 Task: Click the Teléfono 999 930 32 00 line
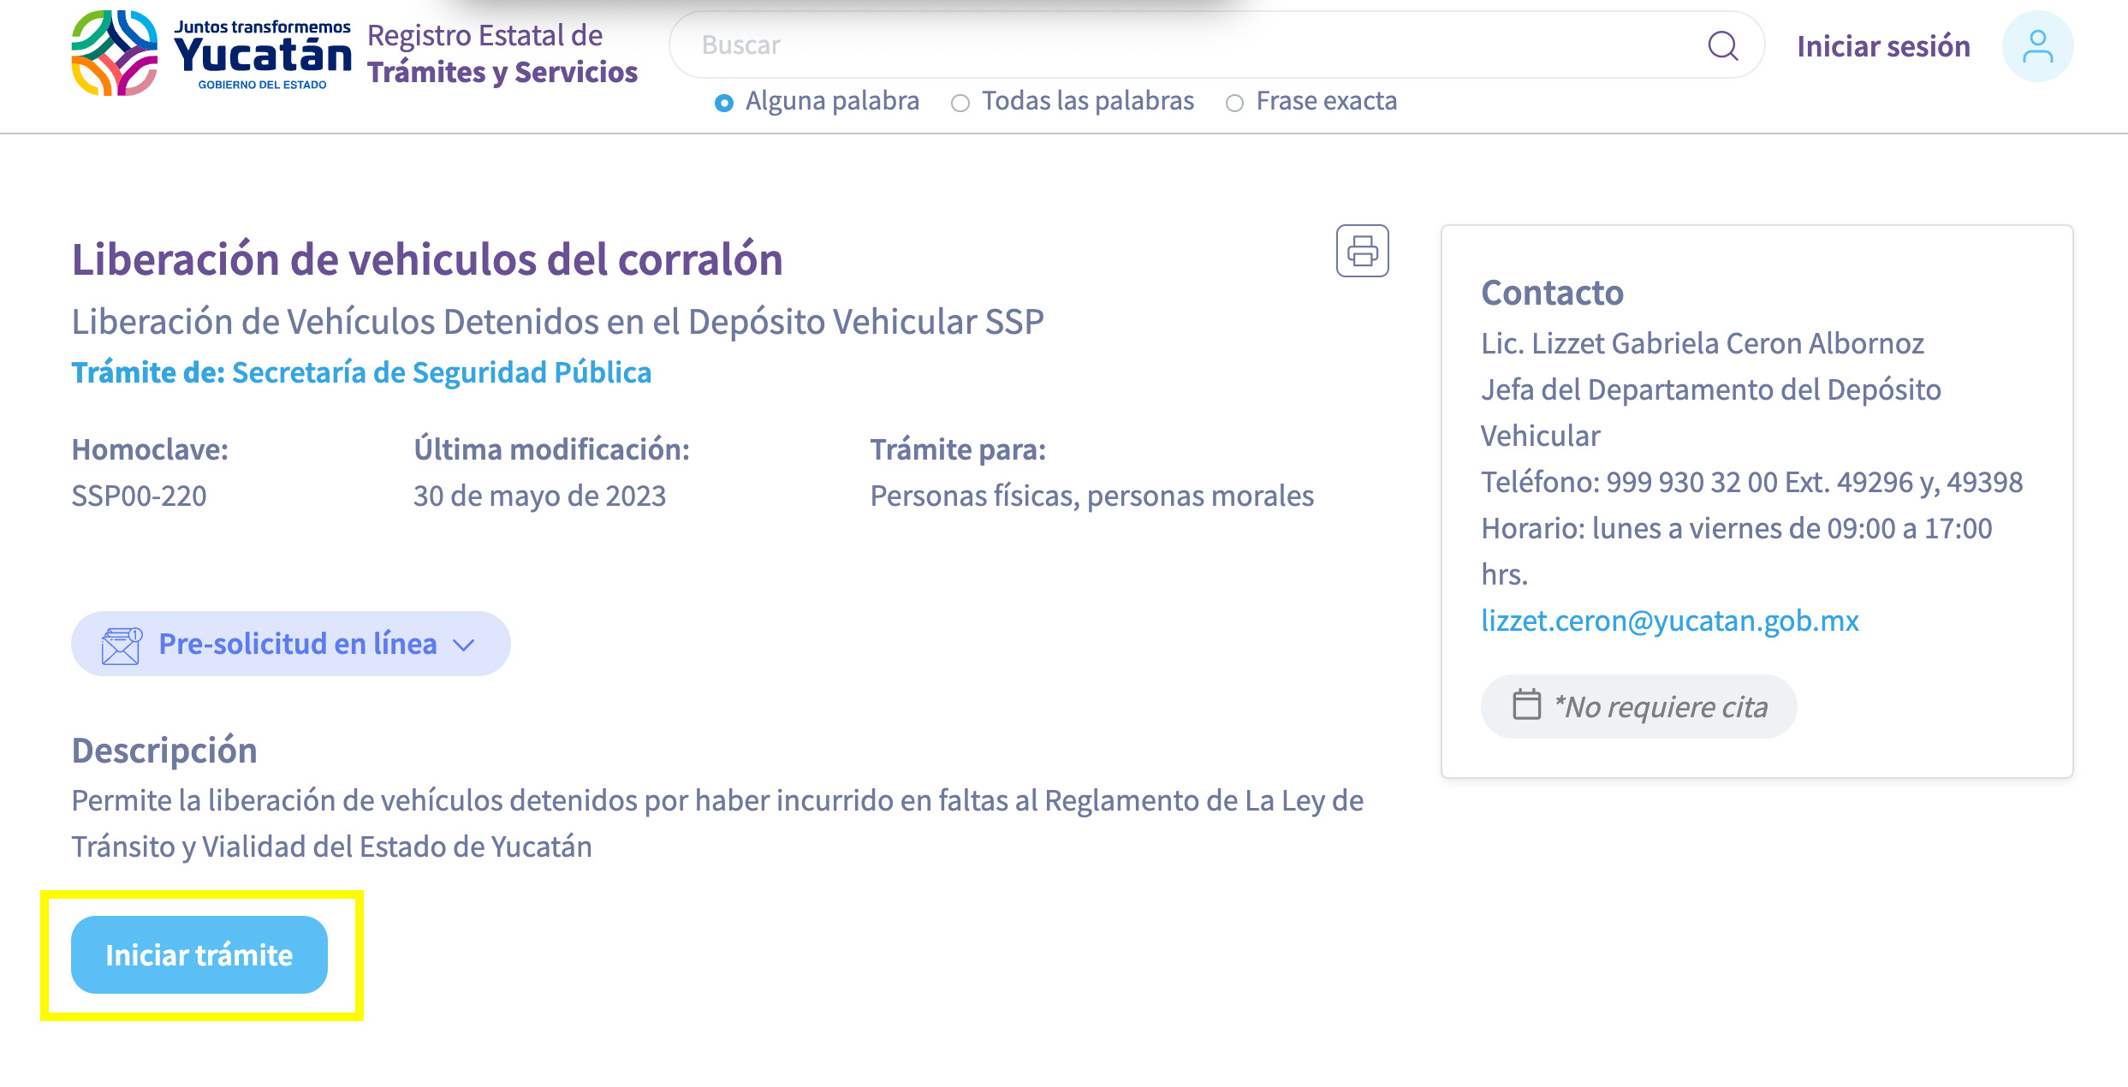pos(1752,482)
